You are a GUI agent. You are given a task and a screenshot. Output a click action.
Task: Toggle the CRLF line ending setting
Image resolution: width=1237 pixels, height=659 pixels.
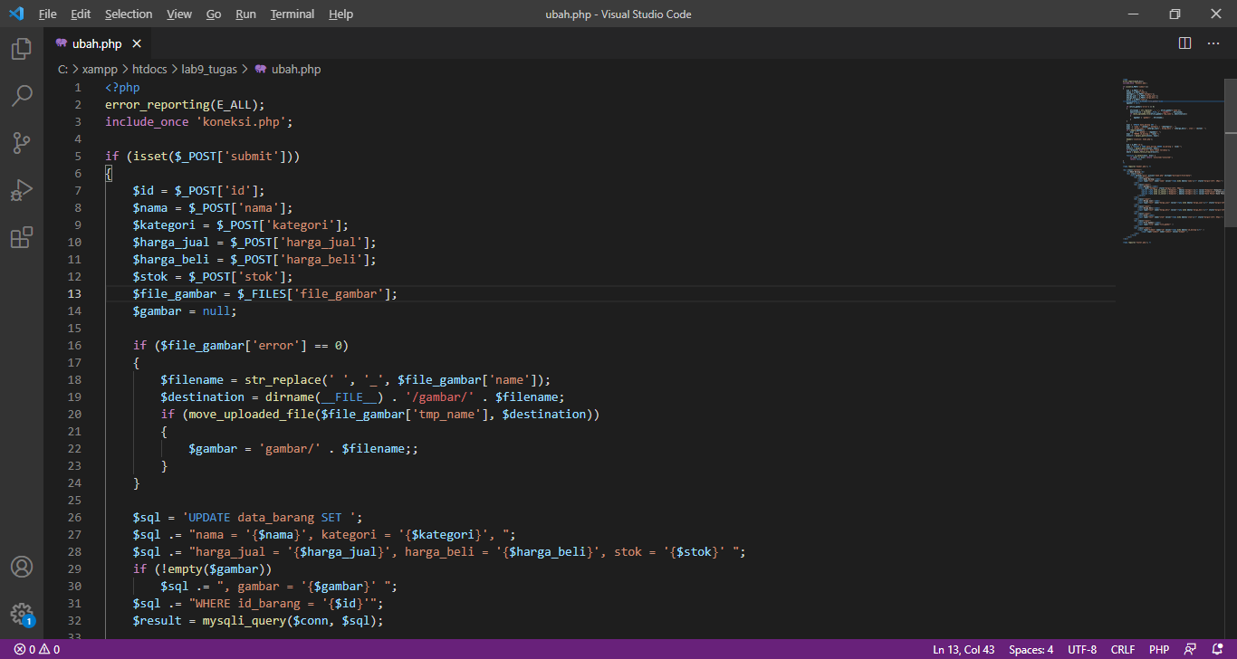pyautogui.click(x=1122, y=649)
